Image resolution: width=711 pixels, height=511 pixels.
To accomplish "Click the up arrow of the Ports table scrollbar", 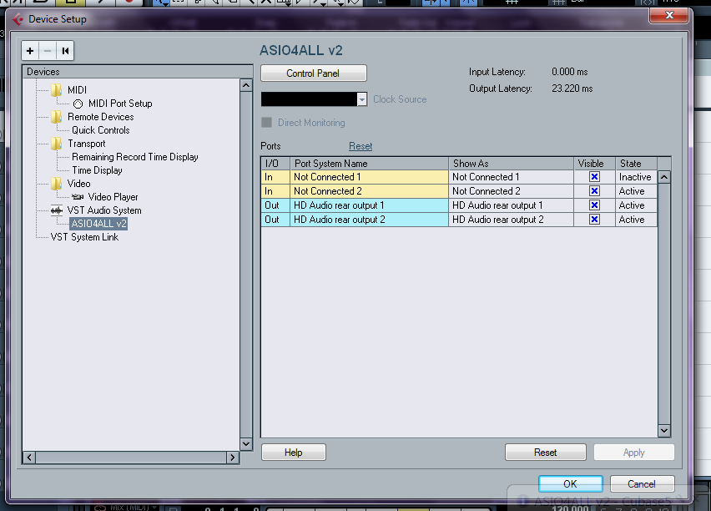I will coord(664,177).
